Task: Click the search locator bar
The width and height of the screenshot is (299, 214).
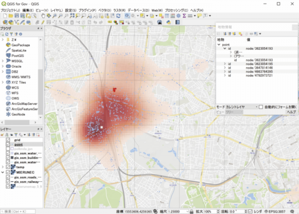Action: [x=18, y=212]
